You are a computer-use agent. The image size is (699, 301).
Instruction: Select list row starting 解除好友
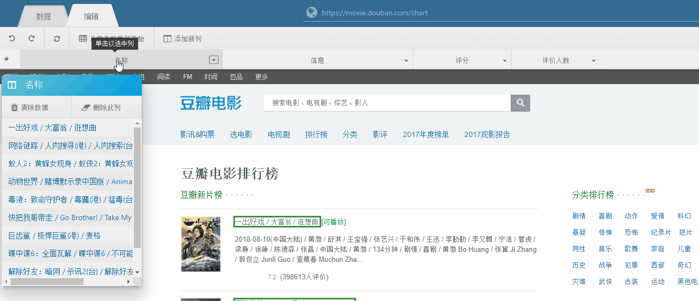click(x=67, y=271)
